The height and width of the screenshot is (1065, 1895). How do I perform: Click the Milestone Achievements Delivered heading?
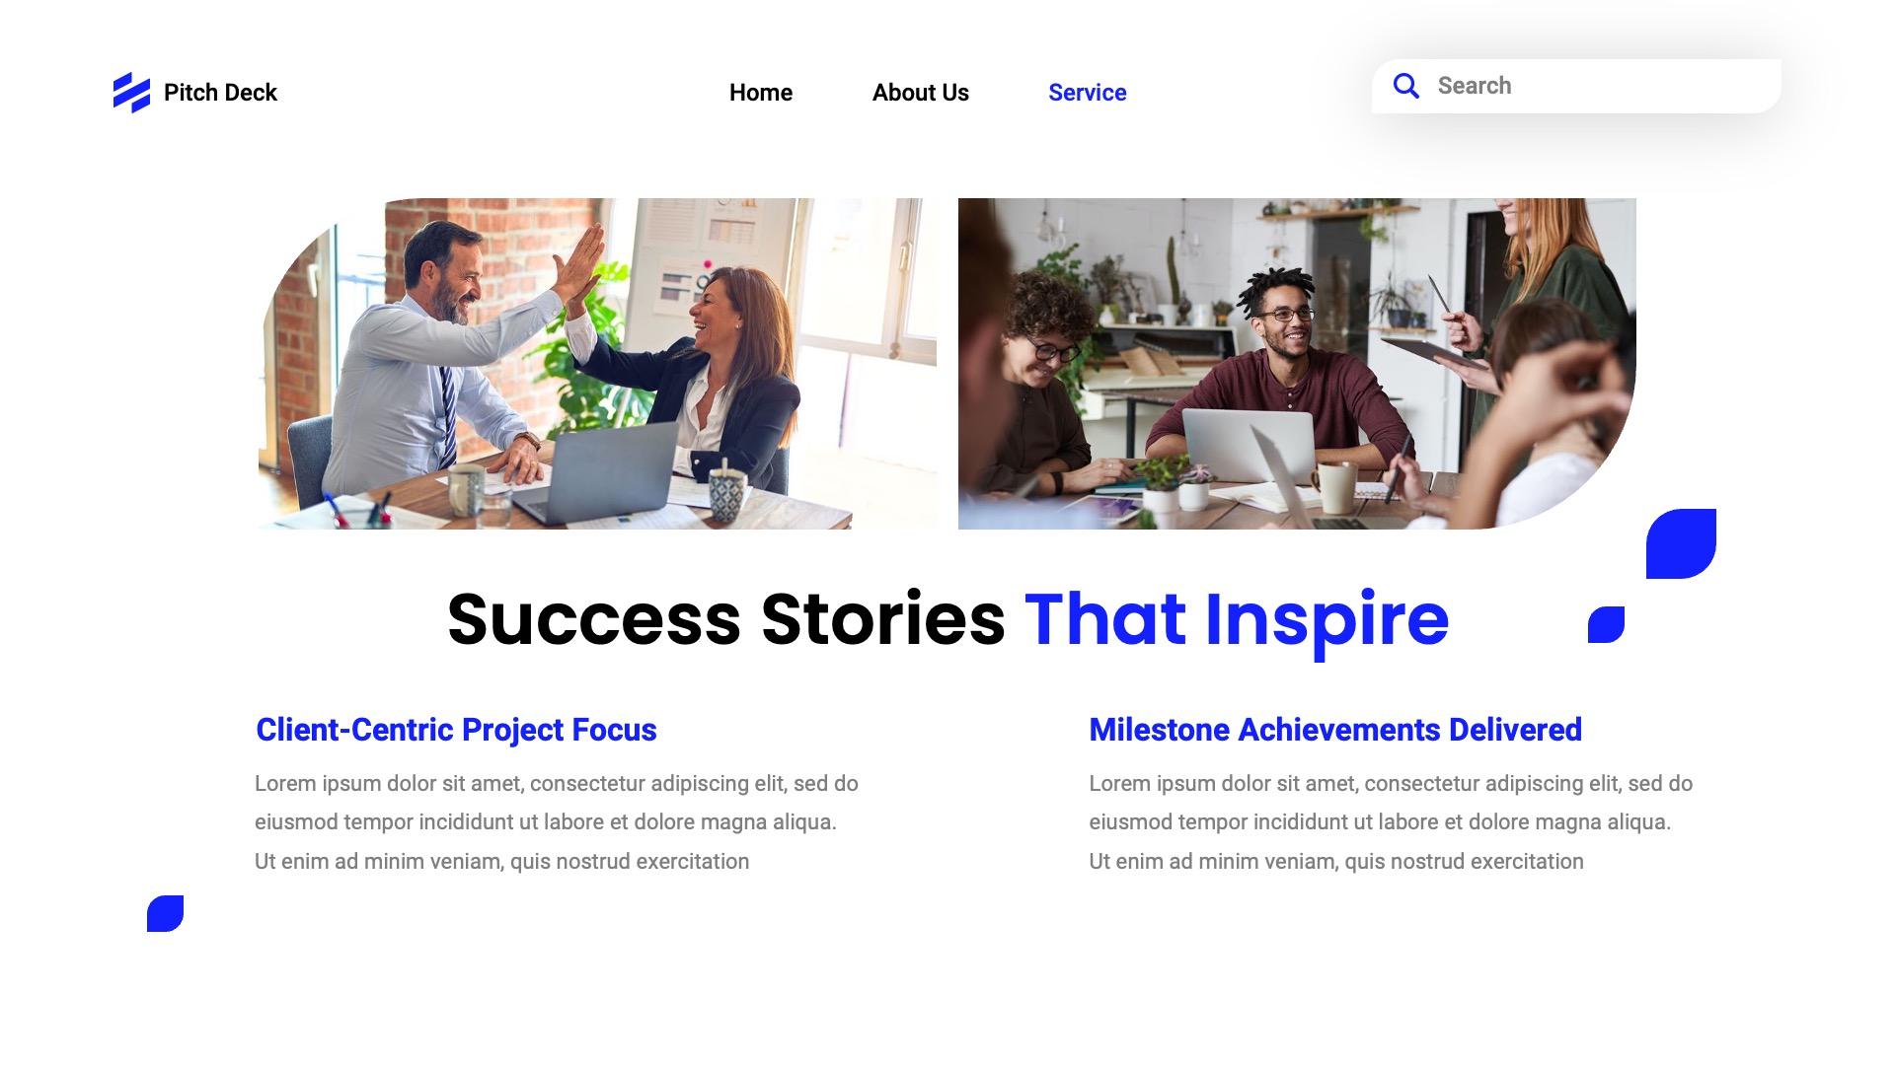click(1335, 730)
